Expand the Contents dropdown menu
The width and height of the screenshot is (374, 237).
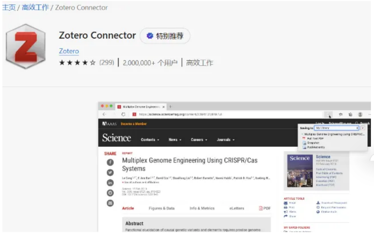(150, 140)
